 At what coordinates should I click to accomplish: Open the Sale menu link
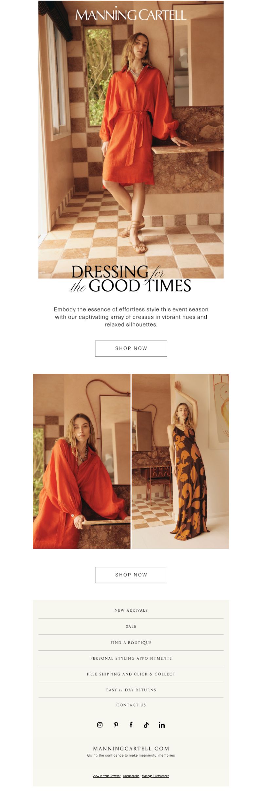tap(131, 626)
